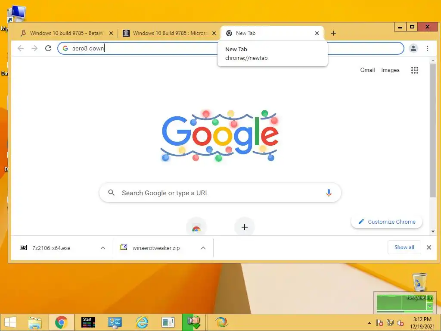441x331 pixels.
Task: Click the page's vertical scrollbar
Action: [x=433, y=131]
